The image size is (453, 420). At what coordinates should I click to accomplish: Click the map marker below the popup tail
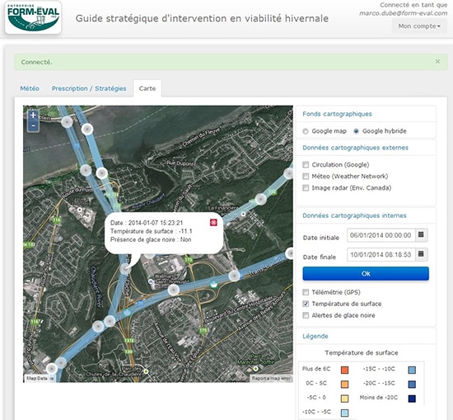pos(125,269)
